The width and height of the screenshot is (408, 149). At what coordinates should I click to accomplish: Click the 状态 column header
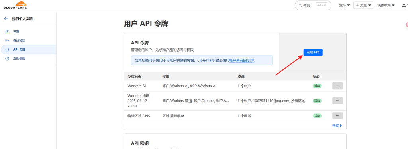[x=316, y=76]
